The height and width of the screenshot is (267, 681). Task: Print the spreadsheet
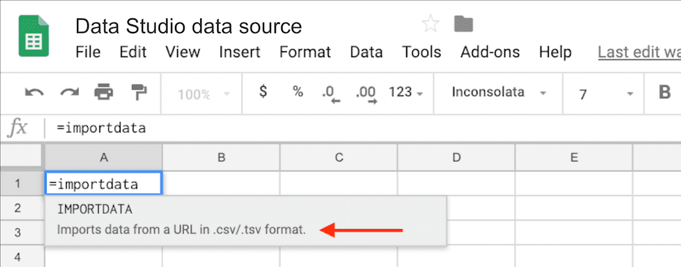click(104, 92)
